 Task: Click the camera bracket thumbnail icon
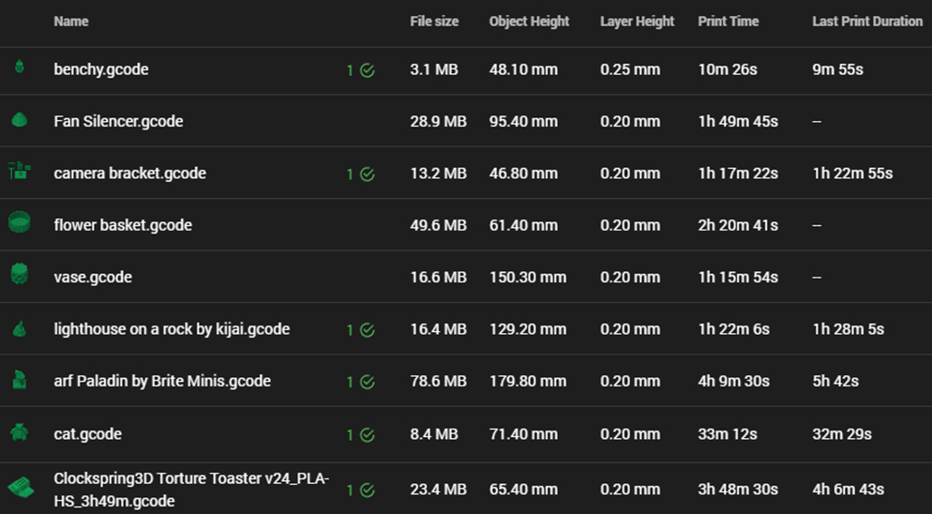pyautogui.click(x=20, y=170)
